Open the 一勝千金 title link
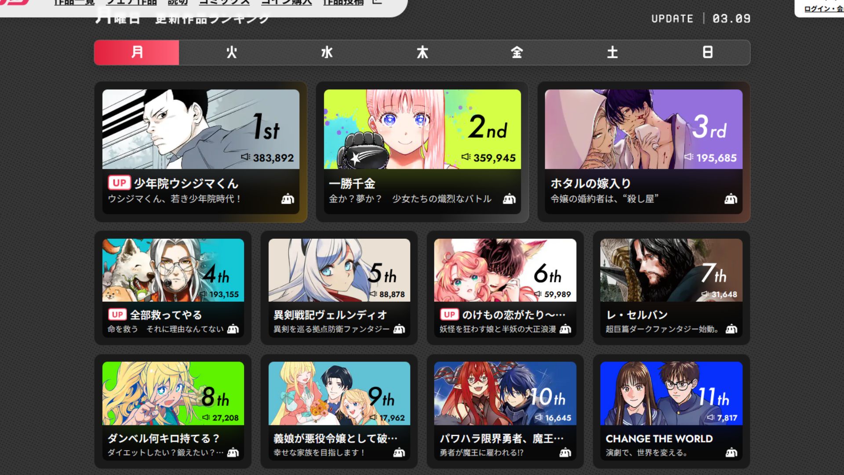 [352, 183]
